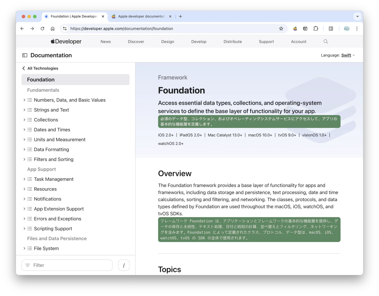Image resolution: width=379 pixels, height=296 pixels.
Task: Click the slash shortcut button
Action: (124, 265)
